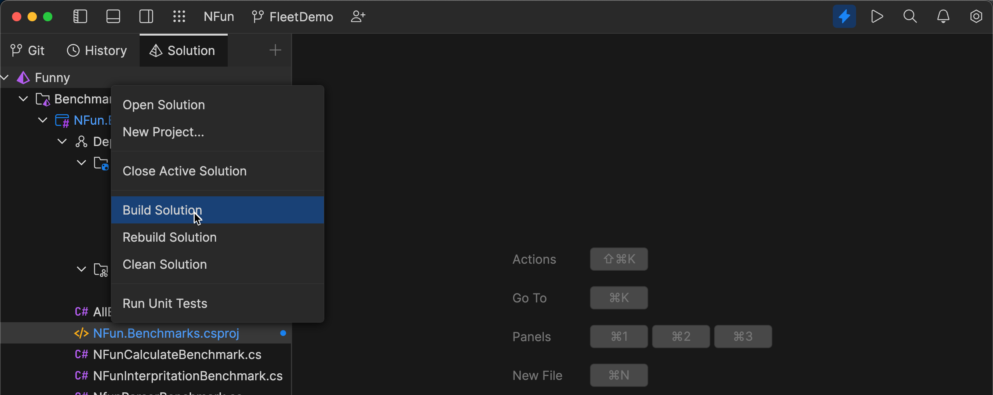
Task: Add a new panel tab with plus
Action: [275, 50]
